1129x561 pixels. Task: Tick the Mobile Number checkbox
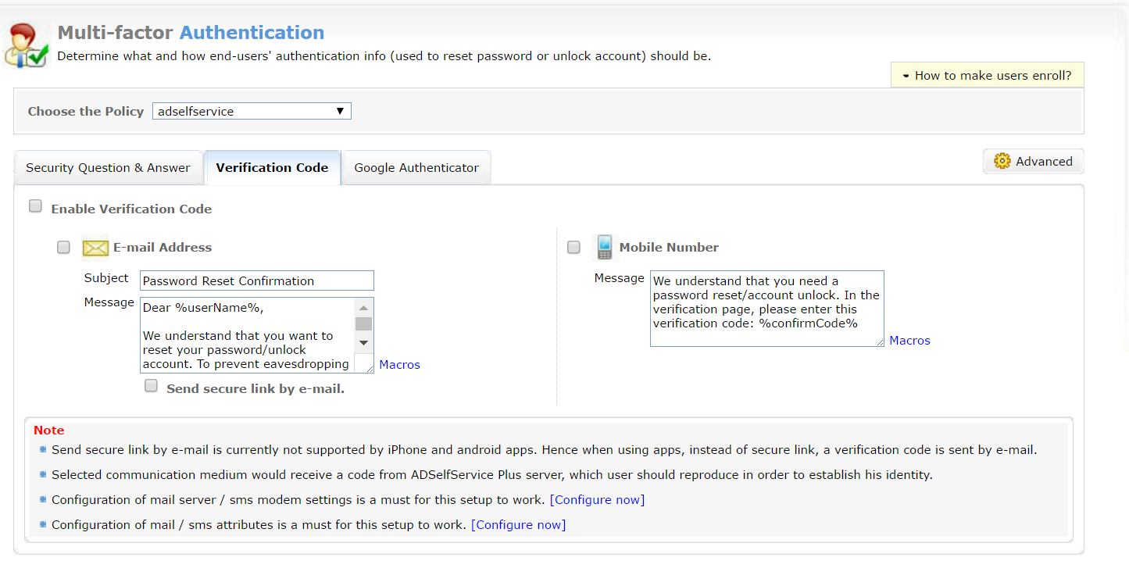coord(573,247)
